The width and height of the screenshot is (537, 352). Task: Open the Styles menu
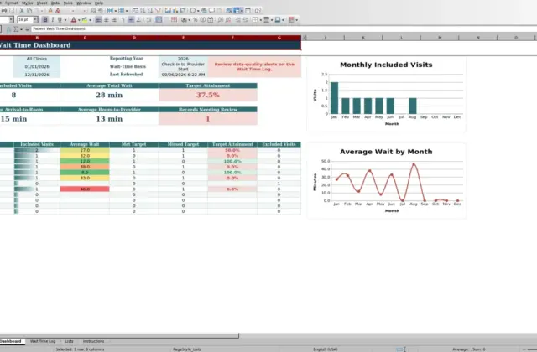pos(27,3)
